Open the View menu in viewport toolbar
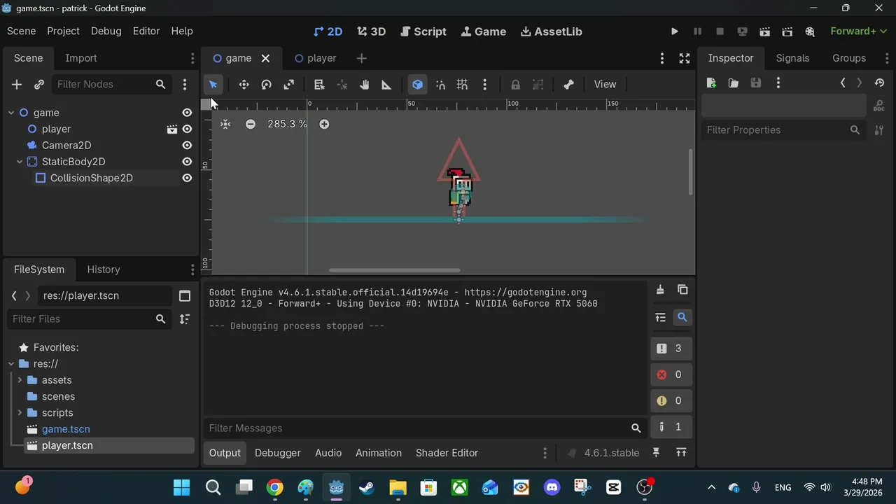The image size is (896, 504). pos(605,84)
